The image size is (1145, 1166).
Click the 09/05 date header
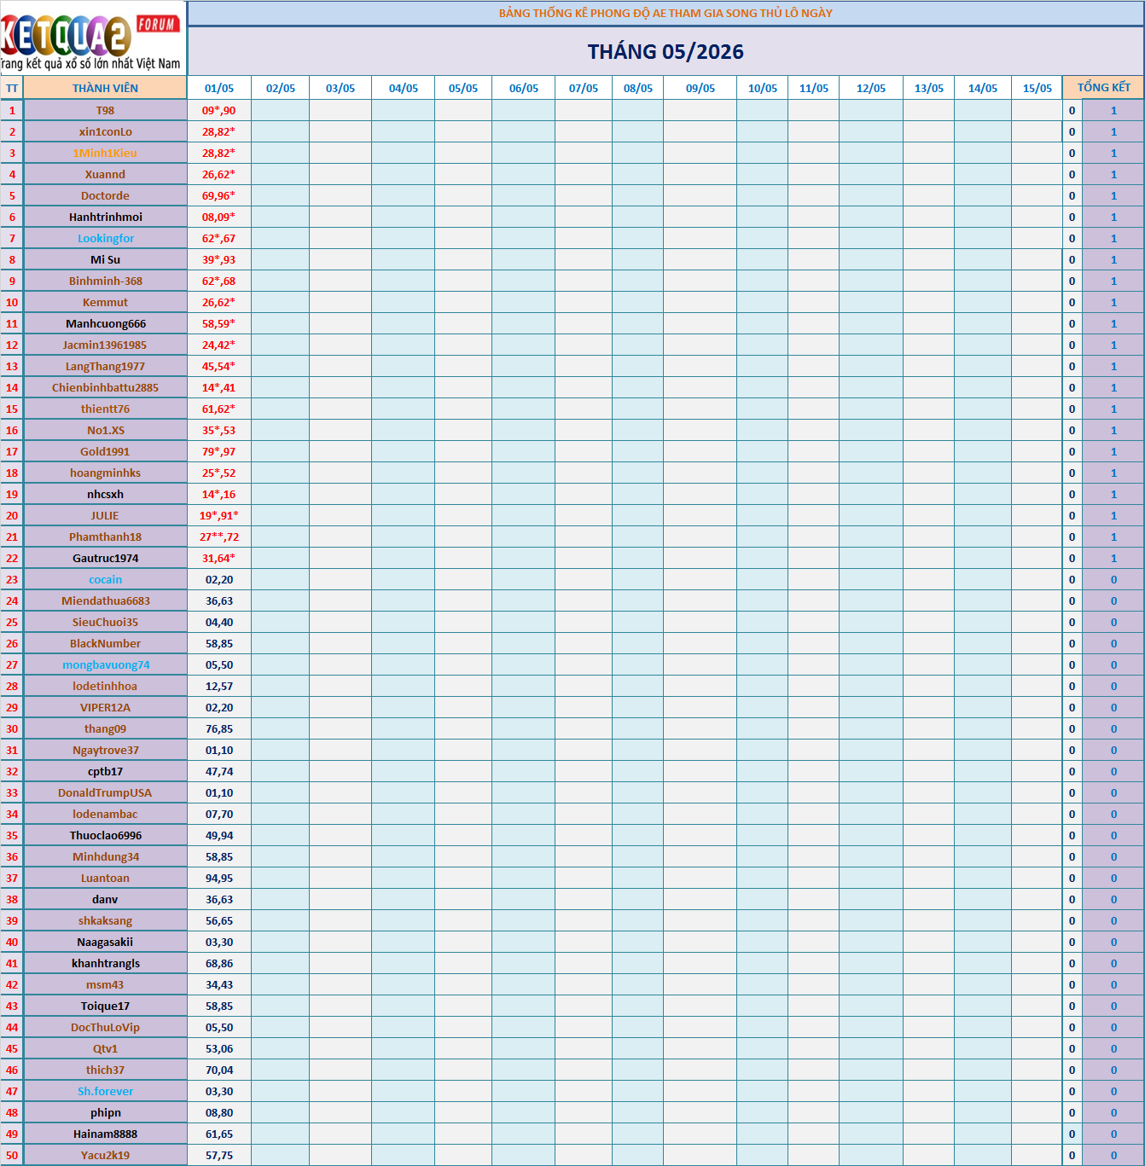700,88
